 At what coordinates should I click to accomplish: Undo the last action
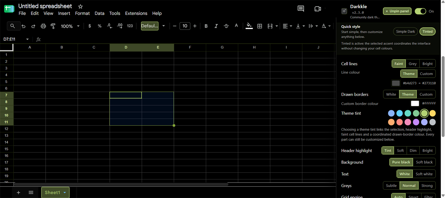pos(23,26)
